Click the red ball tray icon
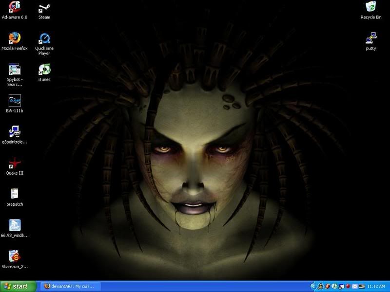 (348, 286)
